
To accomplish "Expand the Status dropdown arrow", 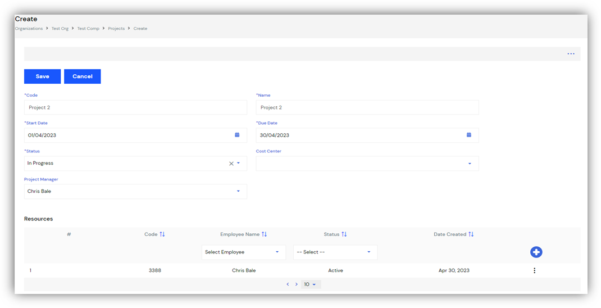I will pyautogui.click(x=238, y=163).
